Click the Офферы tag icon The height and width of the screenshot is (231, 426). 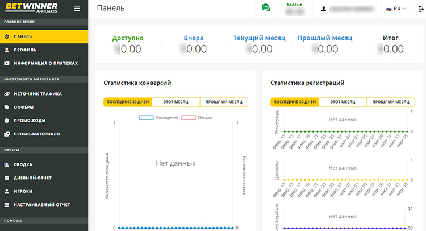[7, 107]
